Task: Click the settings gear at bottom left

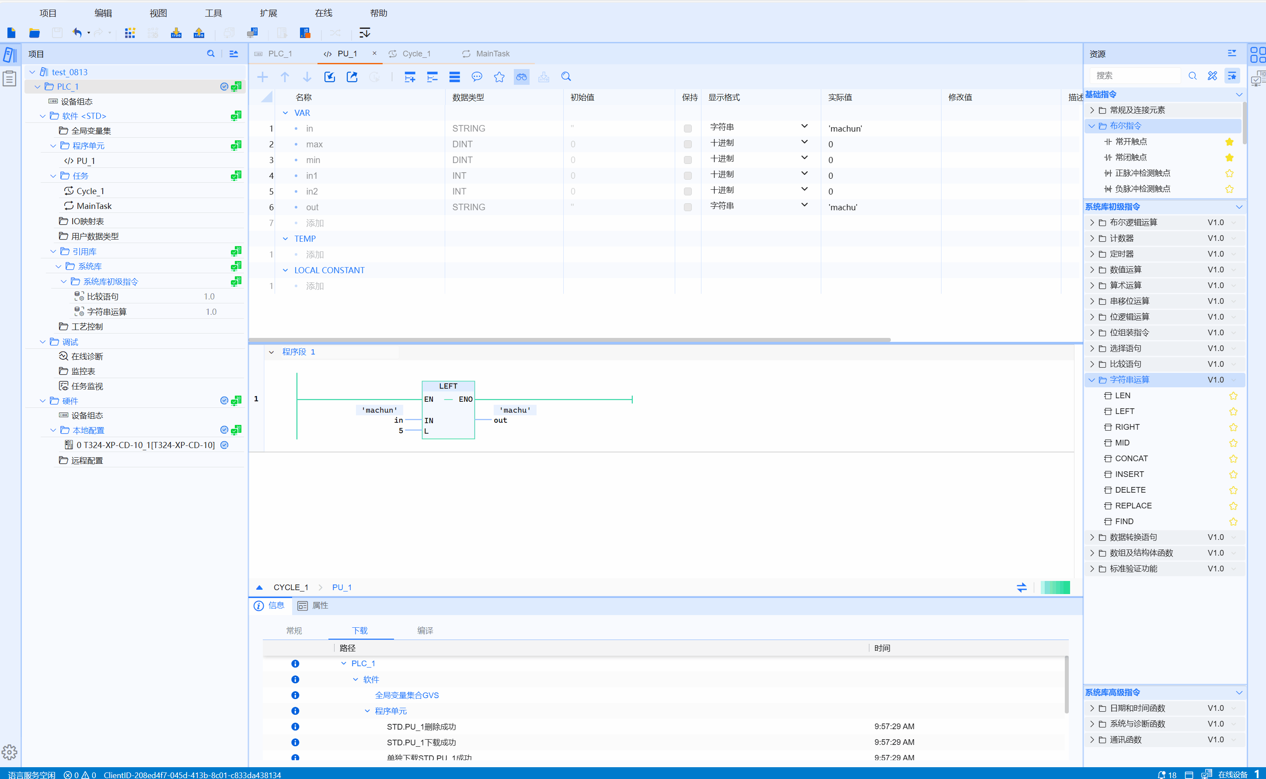Action: pyautogui.click(x=10, y=752)
